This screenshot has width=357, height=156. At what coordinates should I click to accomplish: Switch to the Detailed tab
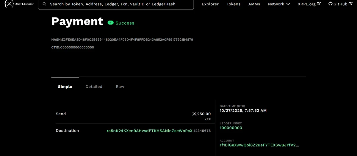click(x=94, y=86)
